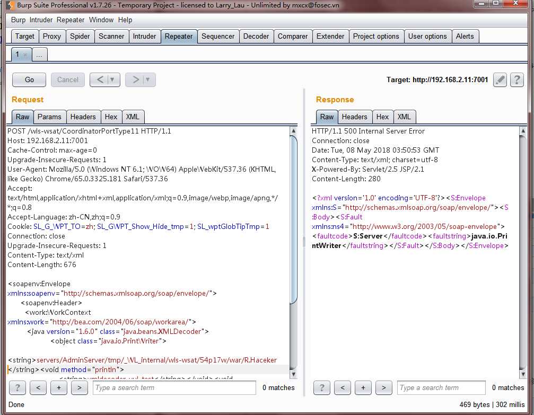Open the Repeater menu
534x415 pixels.
pyautogui.click(x=71, y=20)
